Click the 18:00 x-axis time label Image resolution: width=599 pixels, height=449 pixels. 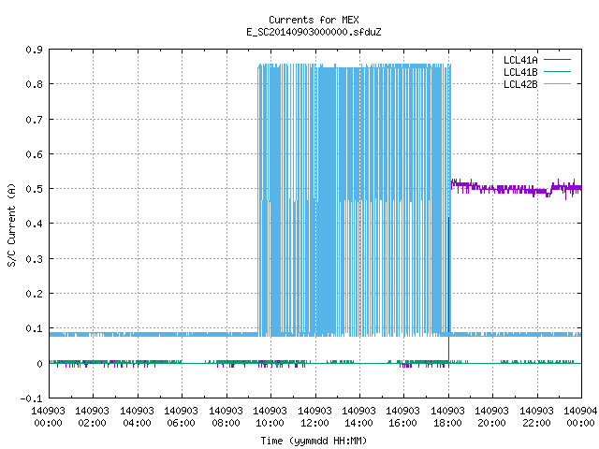pyautogui.click(x=447, y=423)
